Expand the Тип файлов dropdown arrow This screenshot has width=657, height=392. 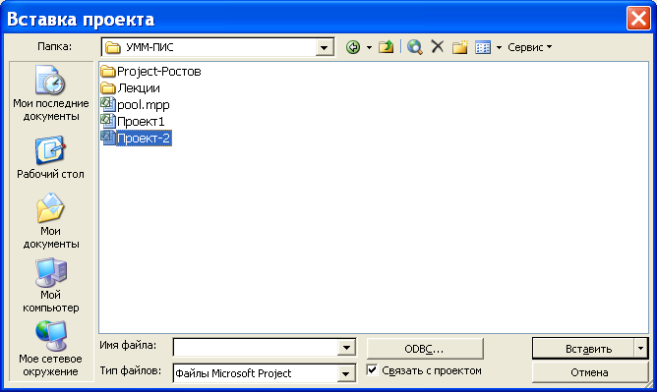[346, 373]
